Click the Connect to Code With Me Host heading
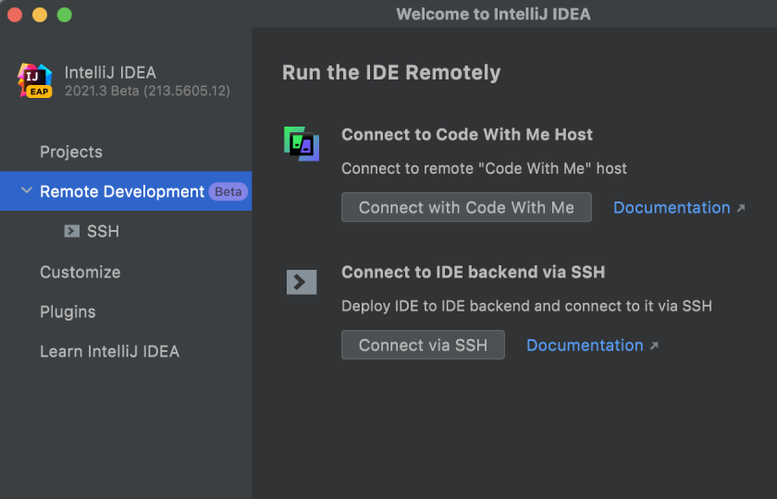 point(467,135)
